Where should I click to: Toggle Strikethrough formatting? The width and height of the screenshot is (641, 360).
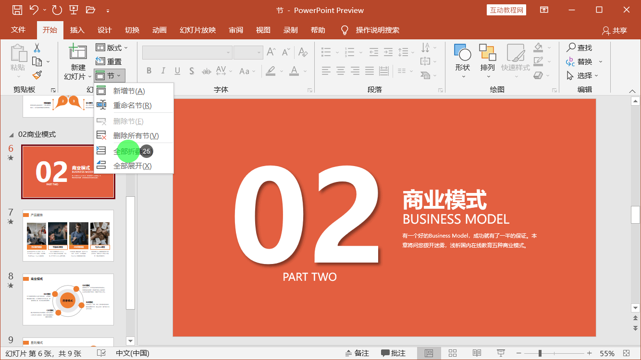(x=207, y=71)
